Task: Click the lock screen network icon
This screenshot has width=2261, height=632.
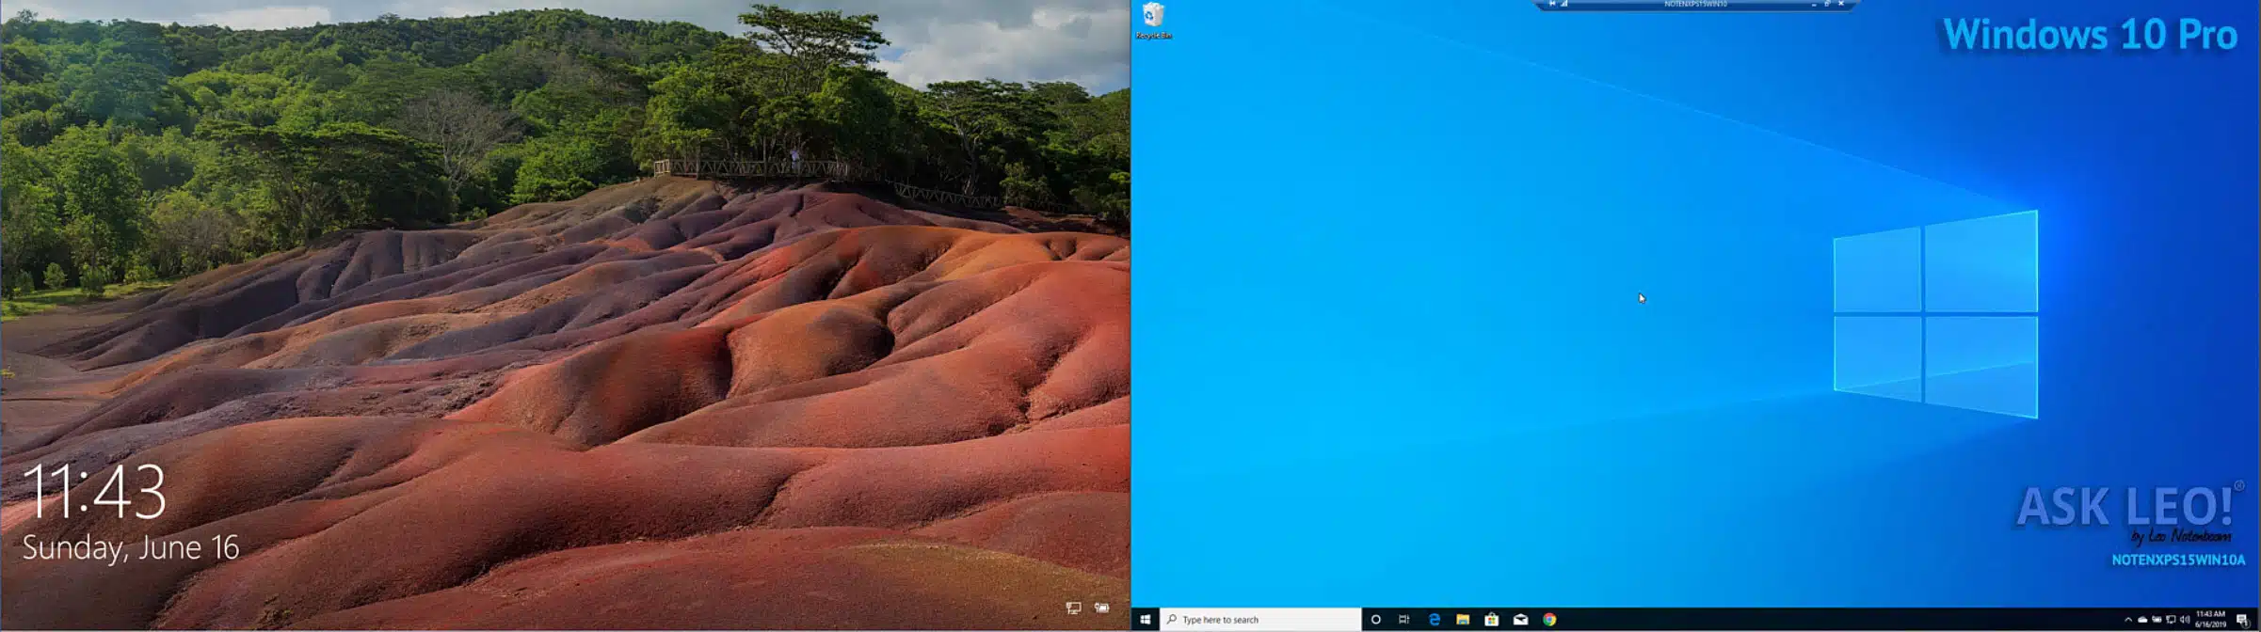Action: coord(1073,608)
